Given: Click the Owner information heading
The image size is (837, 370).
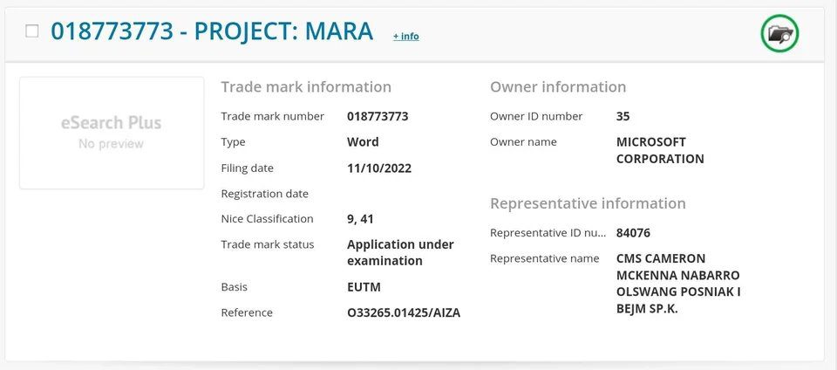Looking at the screenshot, I should click(558, 87).
